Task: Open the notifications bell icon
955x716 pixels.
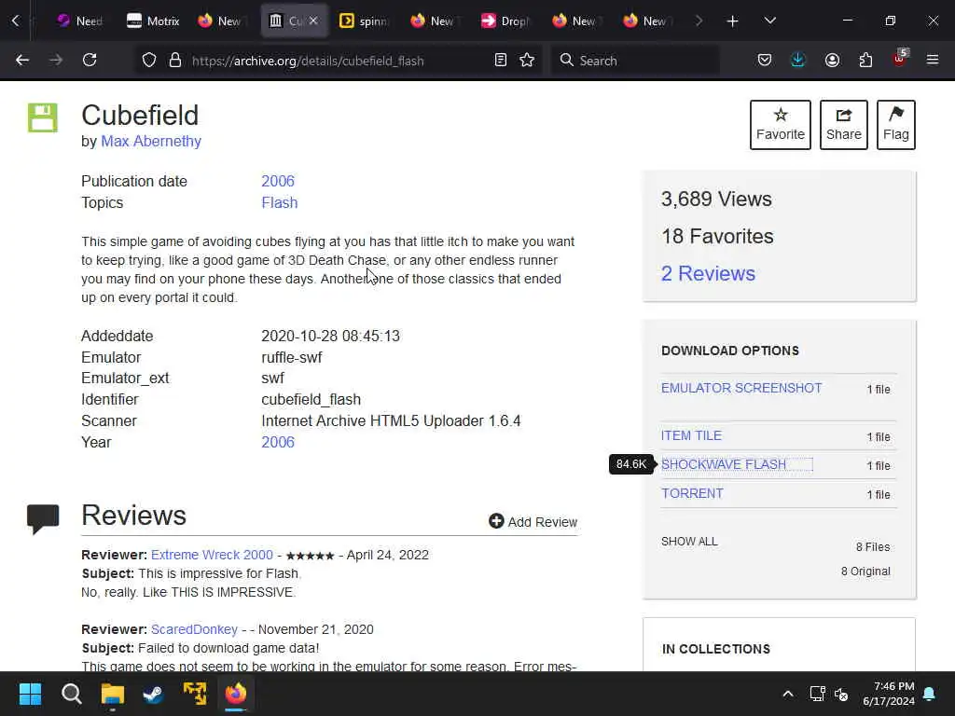Action: coord(930,694)
